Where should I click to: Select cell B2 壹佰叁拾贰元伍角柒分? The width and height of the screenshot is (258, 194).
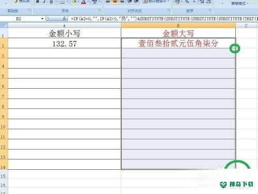coord(178,43)
